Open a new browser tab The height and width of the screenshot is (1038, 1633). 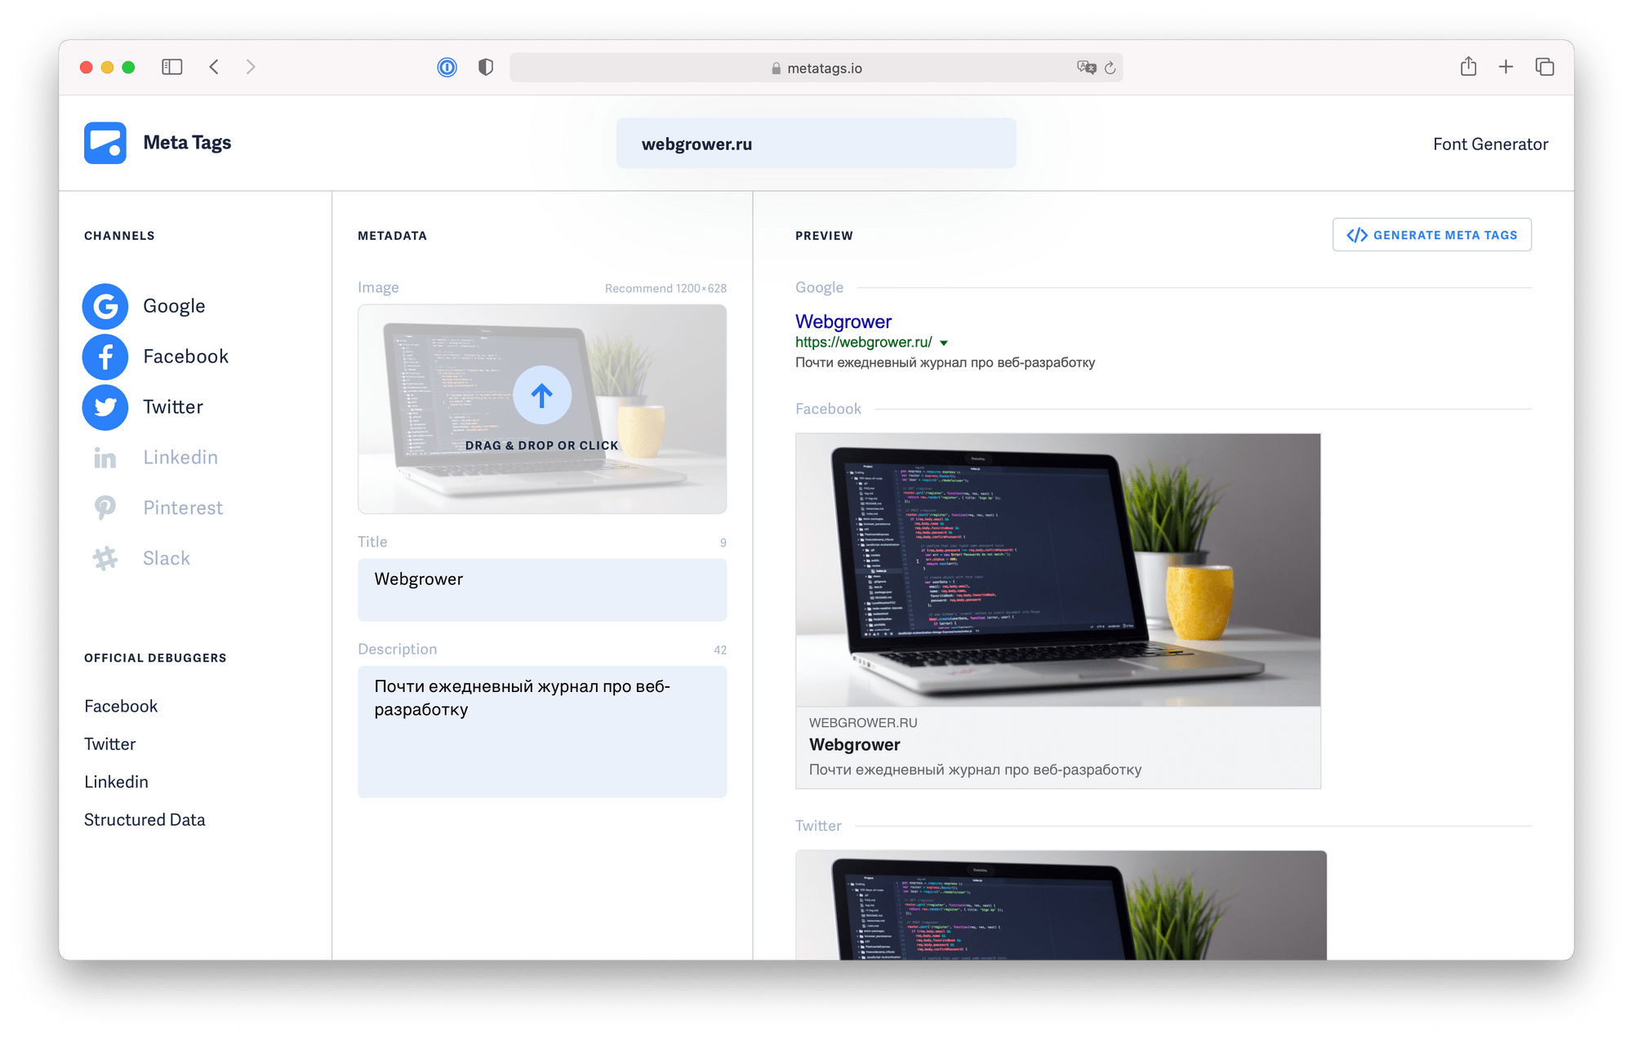click(x=1506, y=67)
